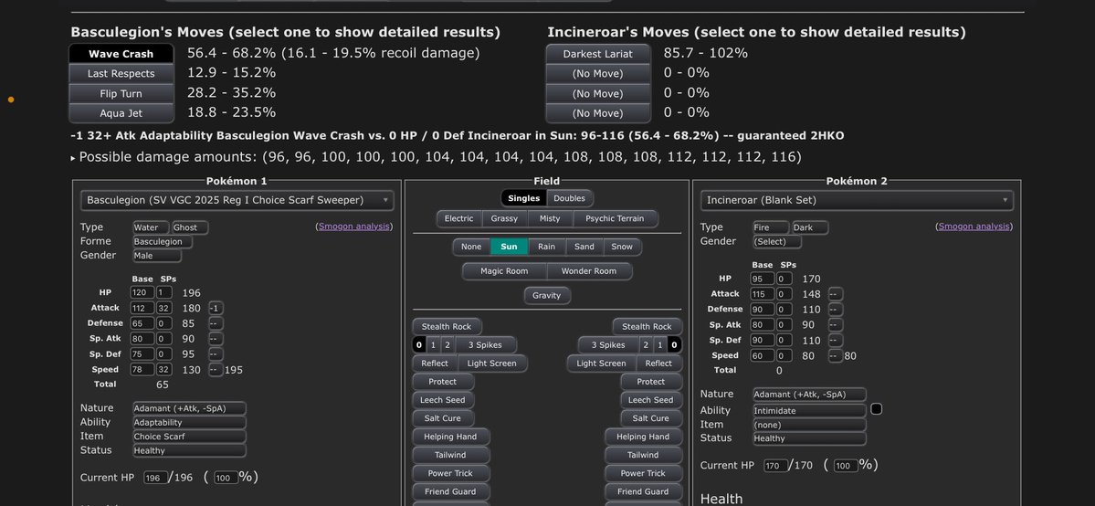Open the Basculegion set selector dropdown
This screenshot has height=506, width=1095.
coord(237,201)
